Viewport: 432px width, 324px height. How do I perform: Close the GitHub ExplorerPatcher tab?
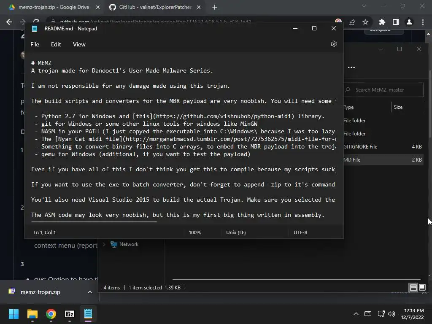(199, 8)
